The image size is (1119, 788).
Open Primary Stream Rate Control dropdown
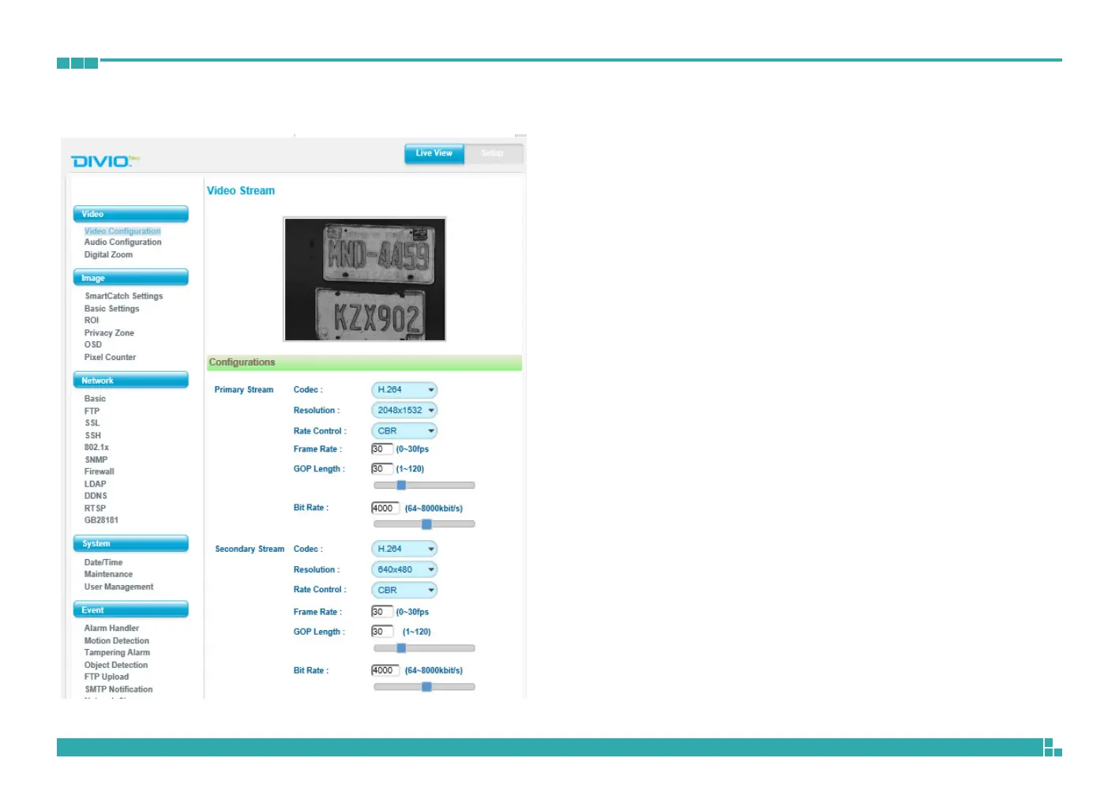click(x=404, y=431)
